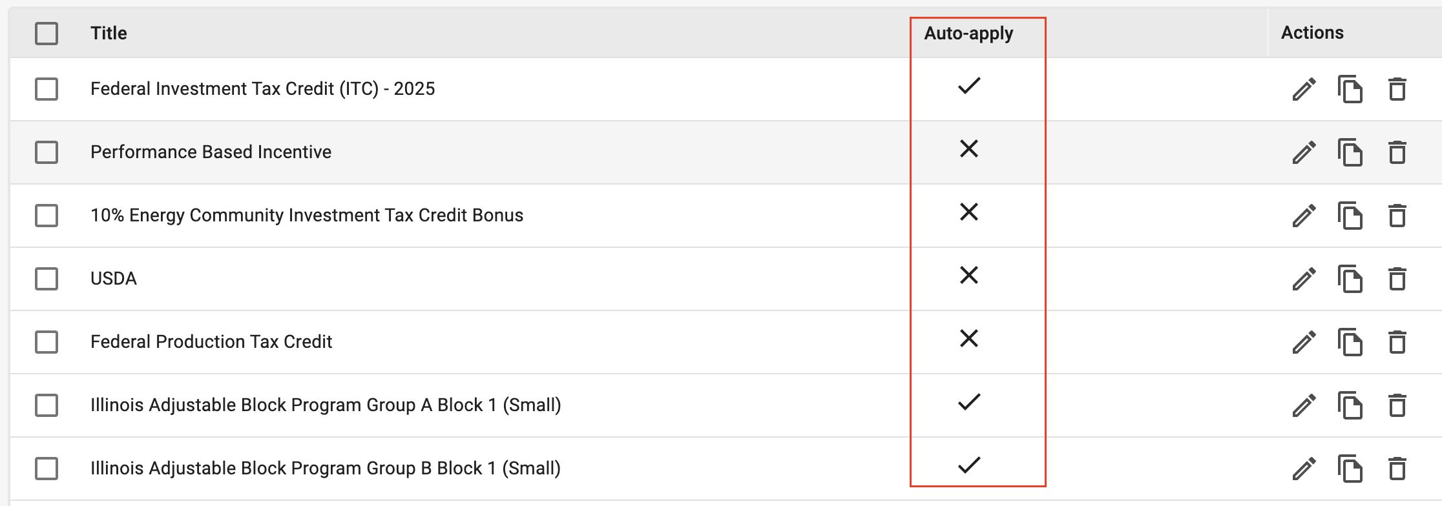Edit the Illinois Group B Block 1 row
The width and height of the screenshot is (1442, 506).
1304,469
